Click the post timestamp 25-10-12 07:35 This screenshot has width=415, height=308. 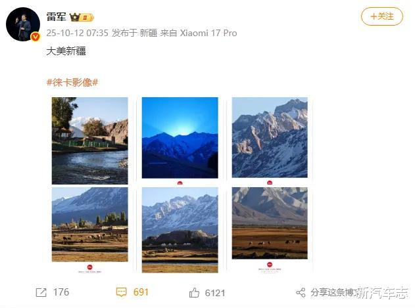(78, 33)
